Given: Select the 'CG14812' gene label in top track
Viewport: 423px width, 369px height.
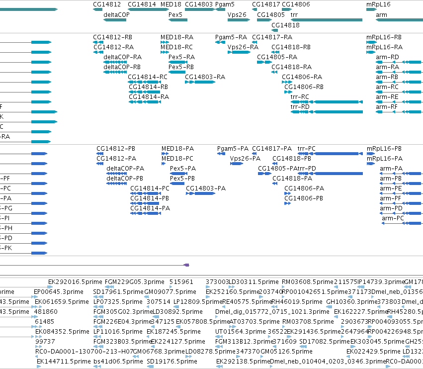Looking at the screenshot, I should (x=107, y=4).
